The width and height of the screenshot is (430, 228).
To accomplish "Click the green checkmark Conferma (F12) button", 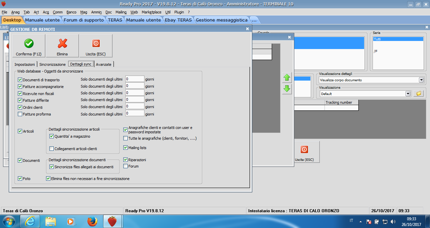I will point(29,46).
